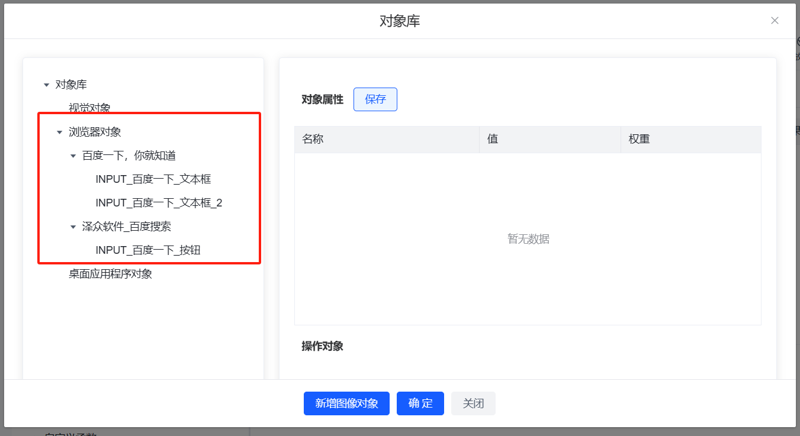Choose the INPUT_百度一下_按钮 object
800x436 pixels.
147,250
